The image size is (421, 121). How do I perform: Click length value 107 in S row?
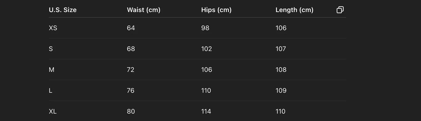pyautogui.click(x=281, y=49)
